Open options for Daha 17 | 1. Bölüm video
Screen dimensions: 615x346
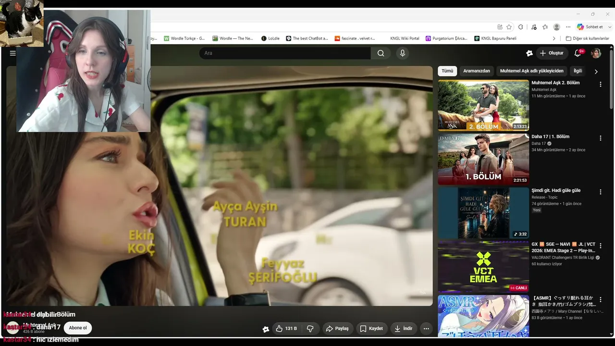point(600,138)
